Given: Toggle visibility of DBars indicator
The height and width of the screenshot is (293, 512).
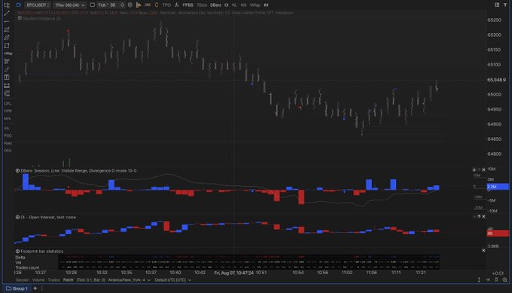Looking at the screenshot, I should point(17,170).
